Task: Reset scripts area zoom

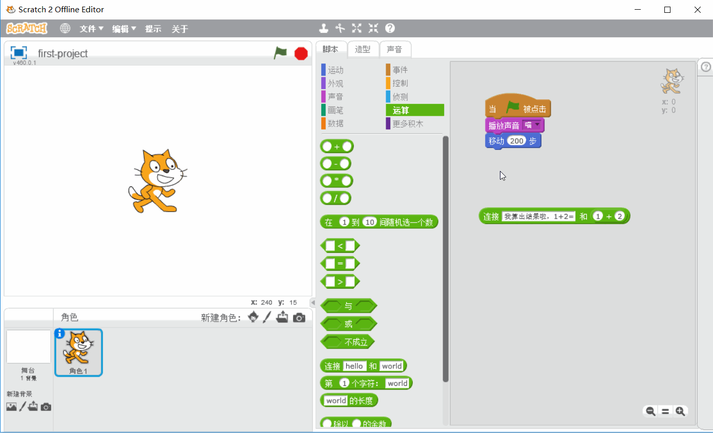Action: pyautogui.click(x=665, y=411)
